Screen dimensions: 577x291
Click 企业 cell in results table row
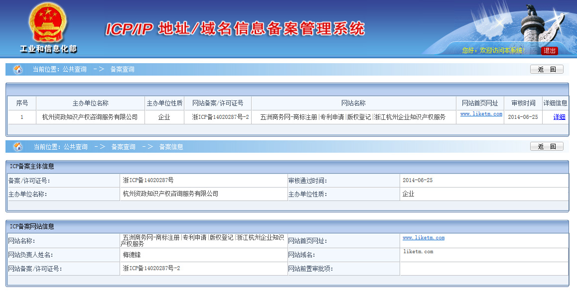(164, 117)
